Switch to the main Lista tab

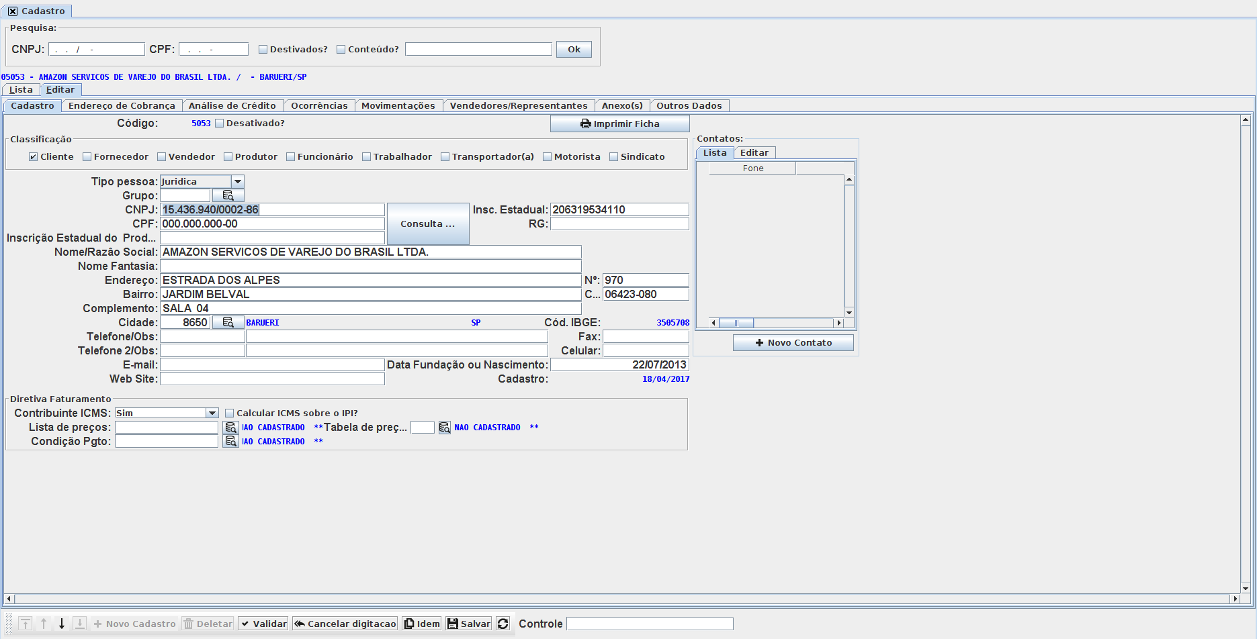tap(21, 90)
